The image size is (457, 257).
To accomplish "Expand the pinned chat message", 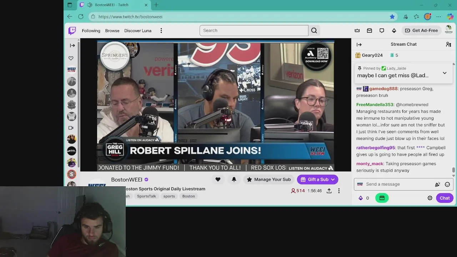I will pyautogui.click(x=445, y=73).
